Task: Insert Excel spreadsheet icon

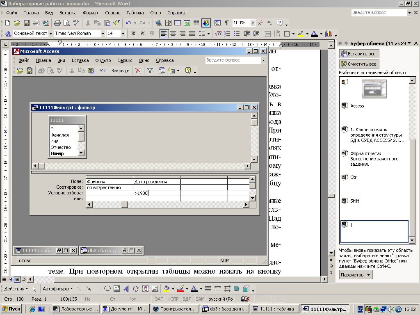Action: pos(187,23)
